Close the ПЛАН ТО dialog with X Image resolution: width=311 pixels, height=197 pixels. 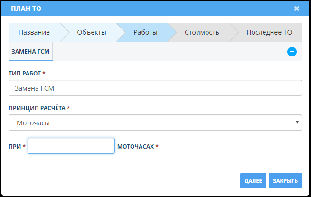pos(297,9)
